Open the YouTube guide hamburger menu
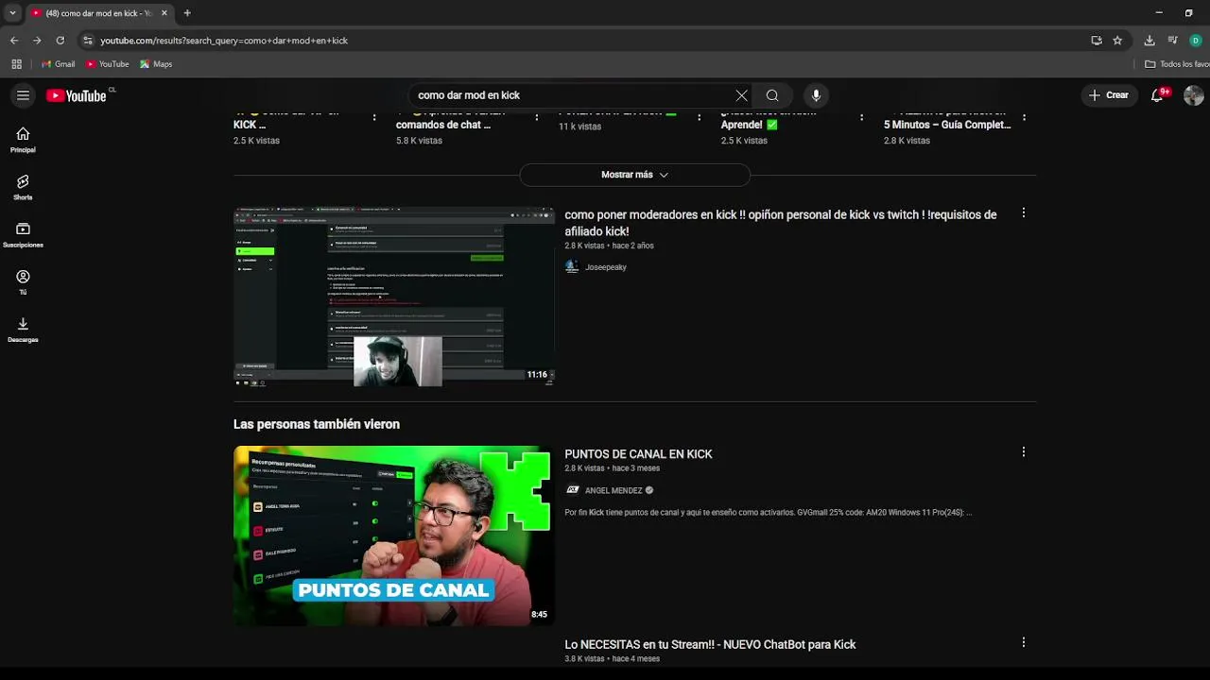Image resolution: width=1210 pixels, height=680 pixels. point(23,95)
